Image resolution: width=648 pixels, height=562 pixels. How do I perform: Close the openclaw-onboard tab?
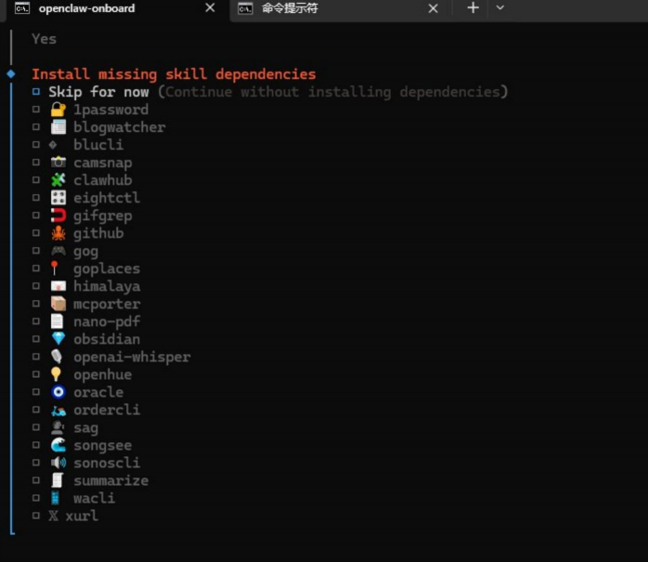tap(210, 8)
